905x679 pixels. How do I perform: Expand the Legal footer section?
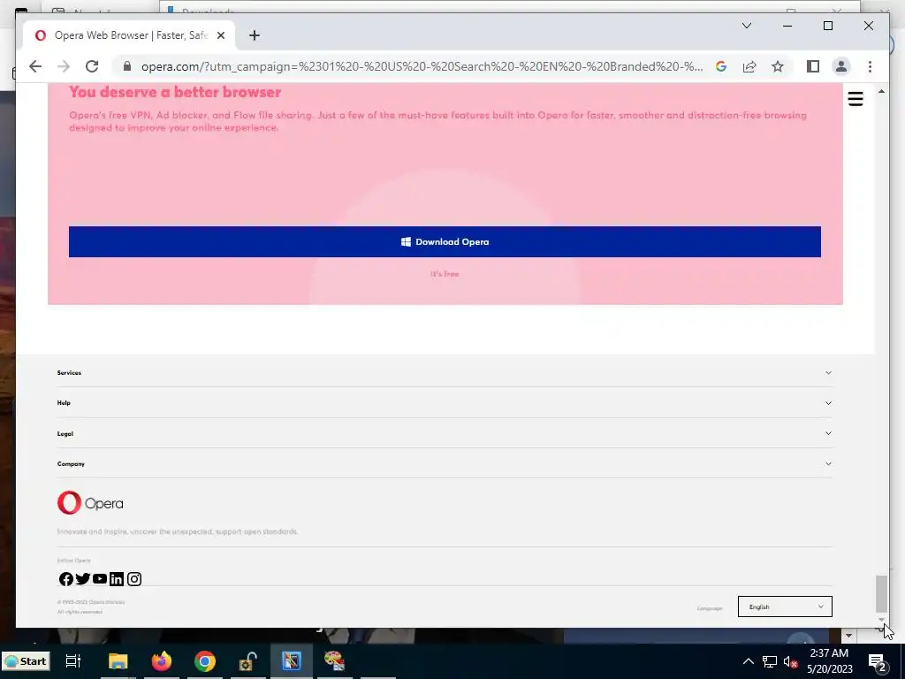445,433
